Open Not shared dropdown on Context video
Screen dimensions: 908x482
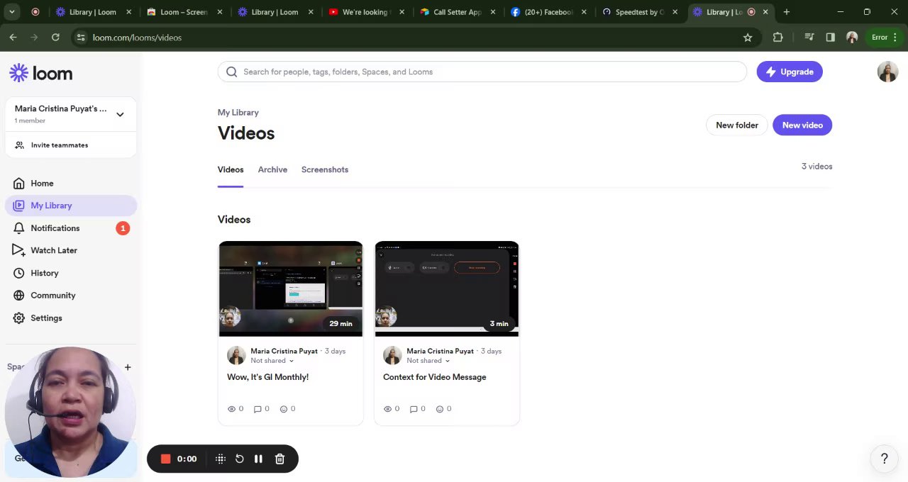428,361
